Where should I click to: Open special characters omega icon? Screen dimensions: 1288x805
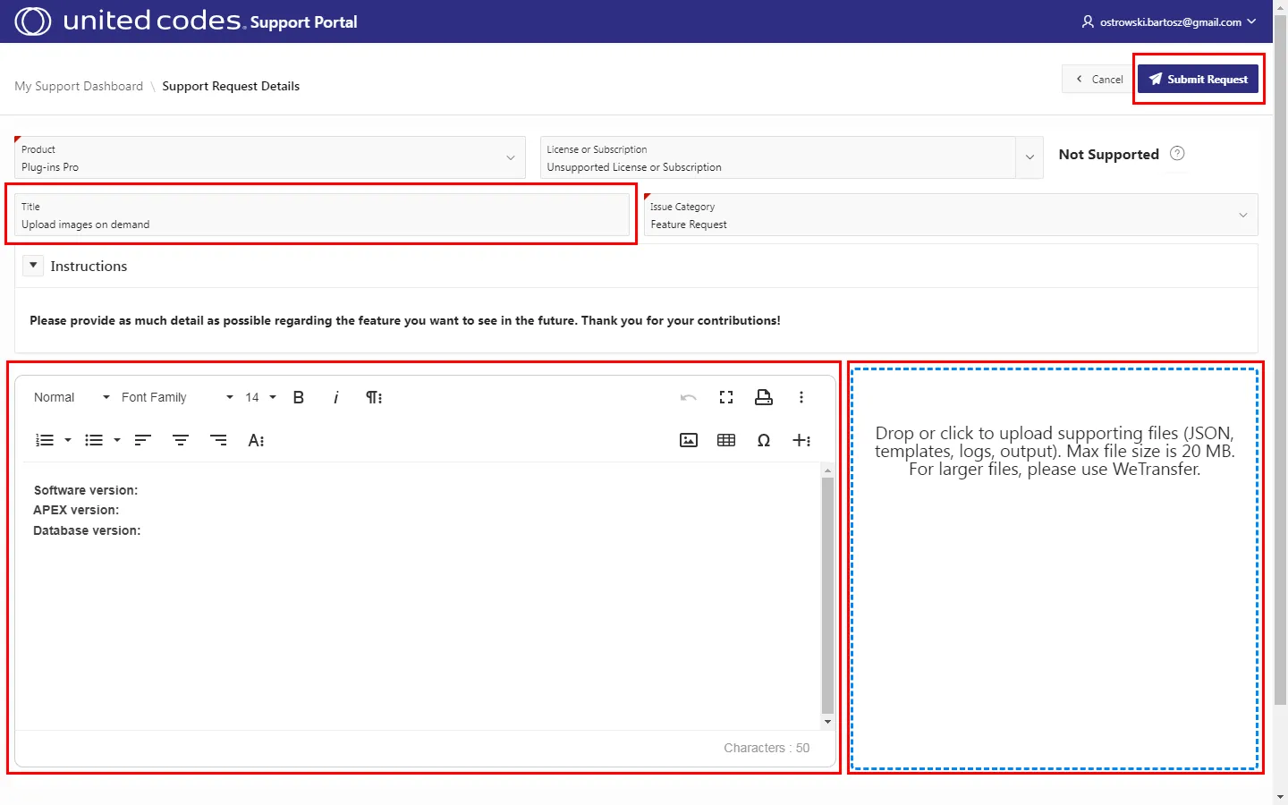click(764, 440)
